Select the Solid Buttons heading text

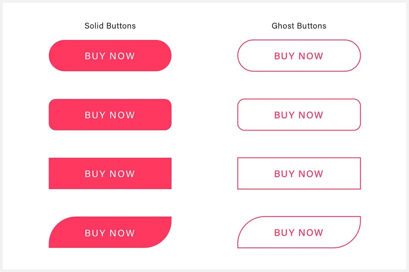[x=110, y=26]
